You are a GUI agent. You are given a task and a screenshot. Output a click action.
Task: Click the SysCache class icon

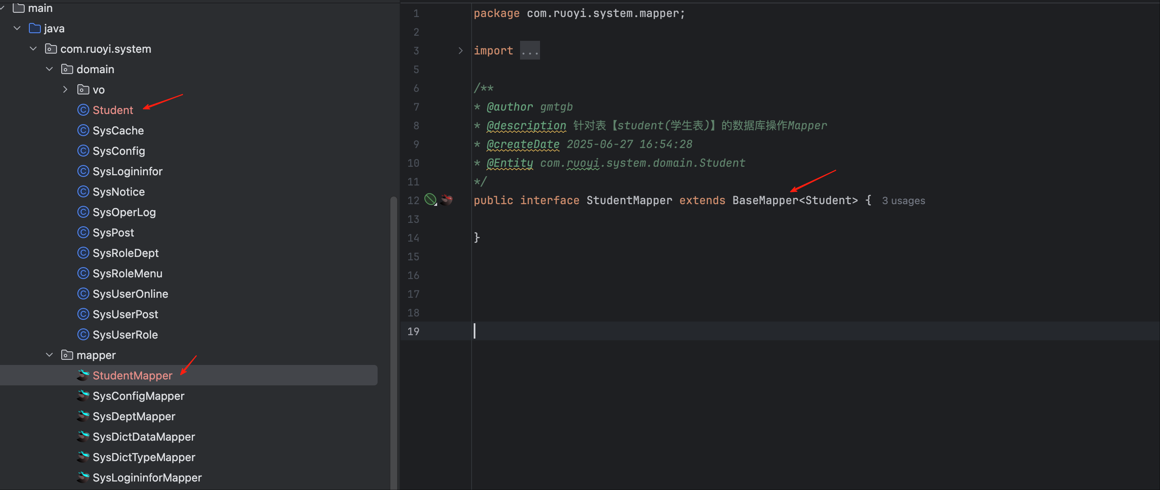coord(83,130)
